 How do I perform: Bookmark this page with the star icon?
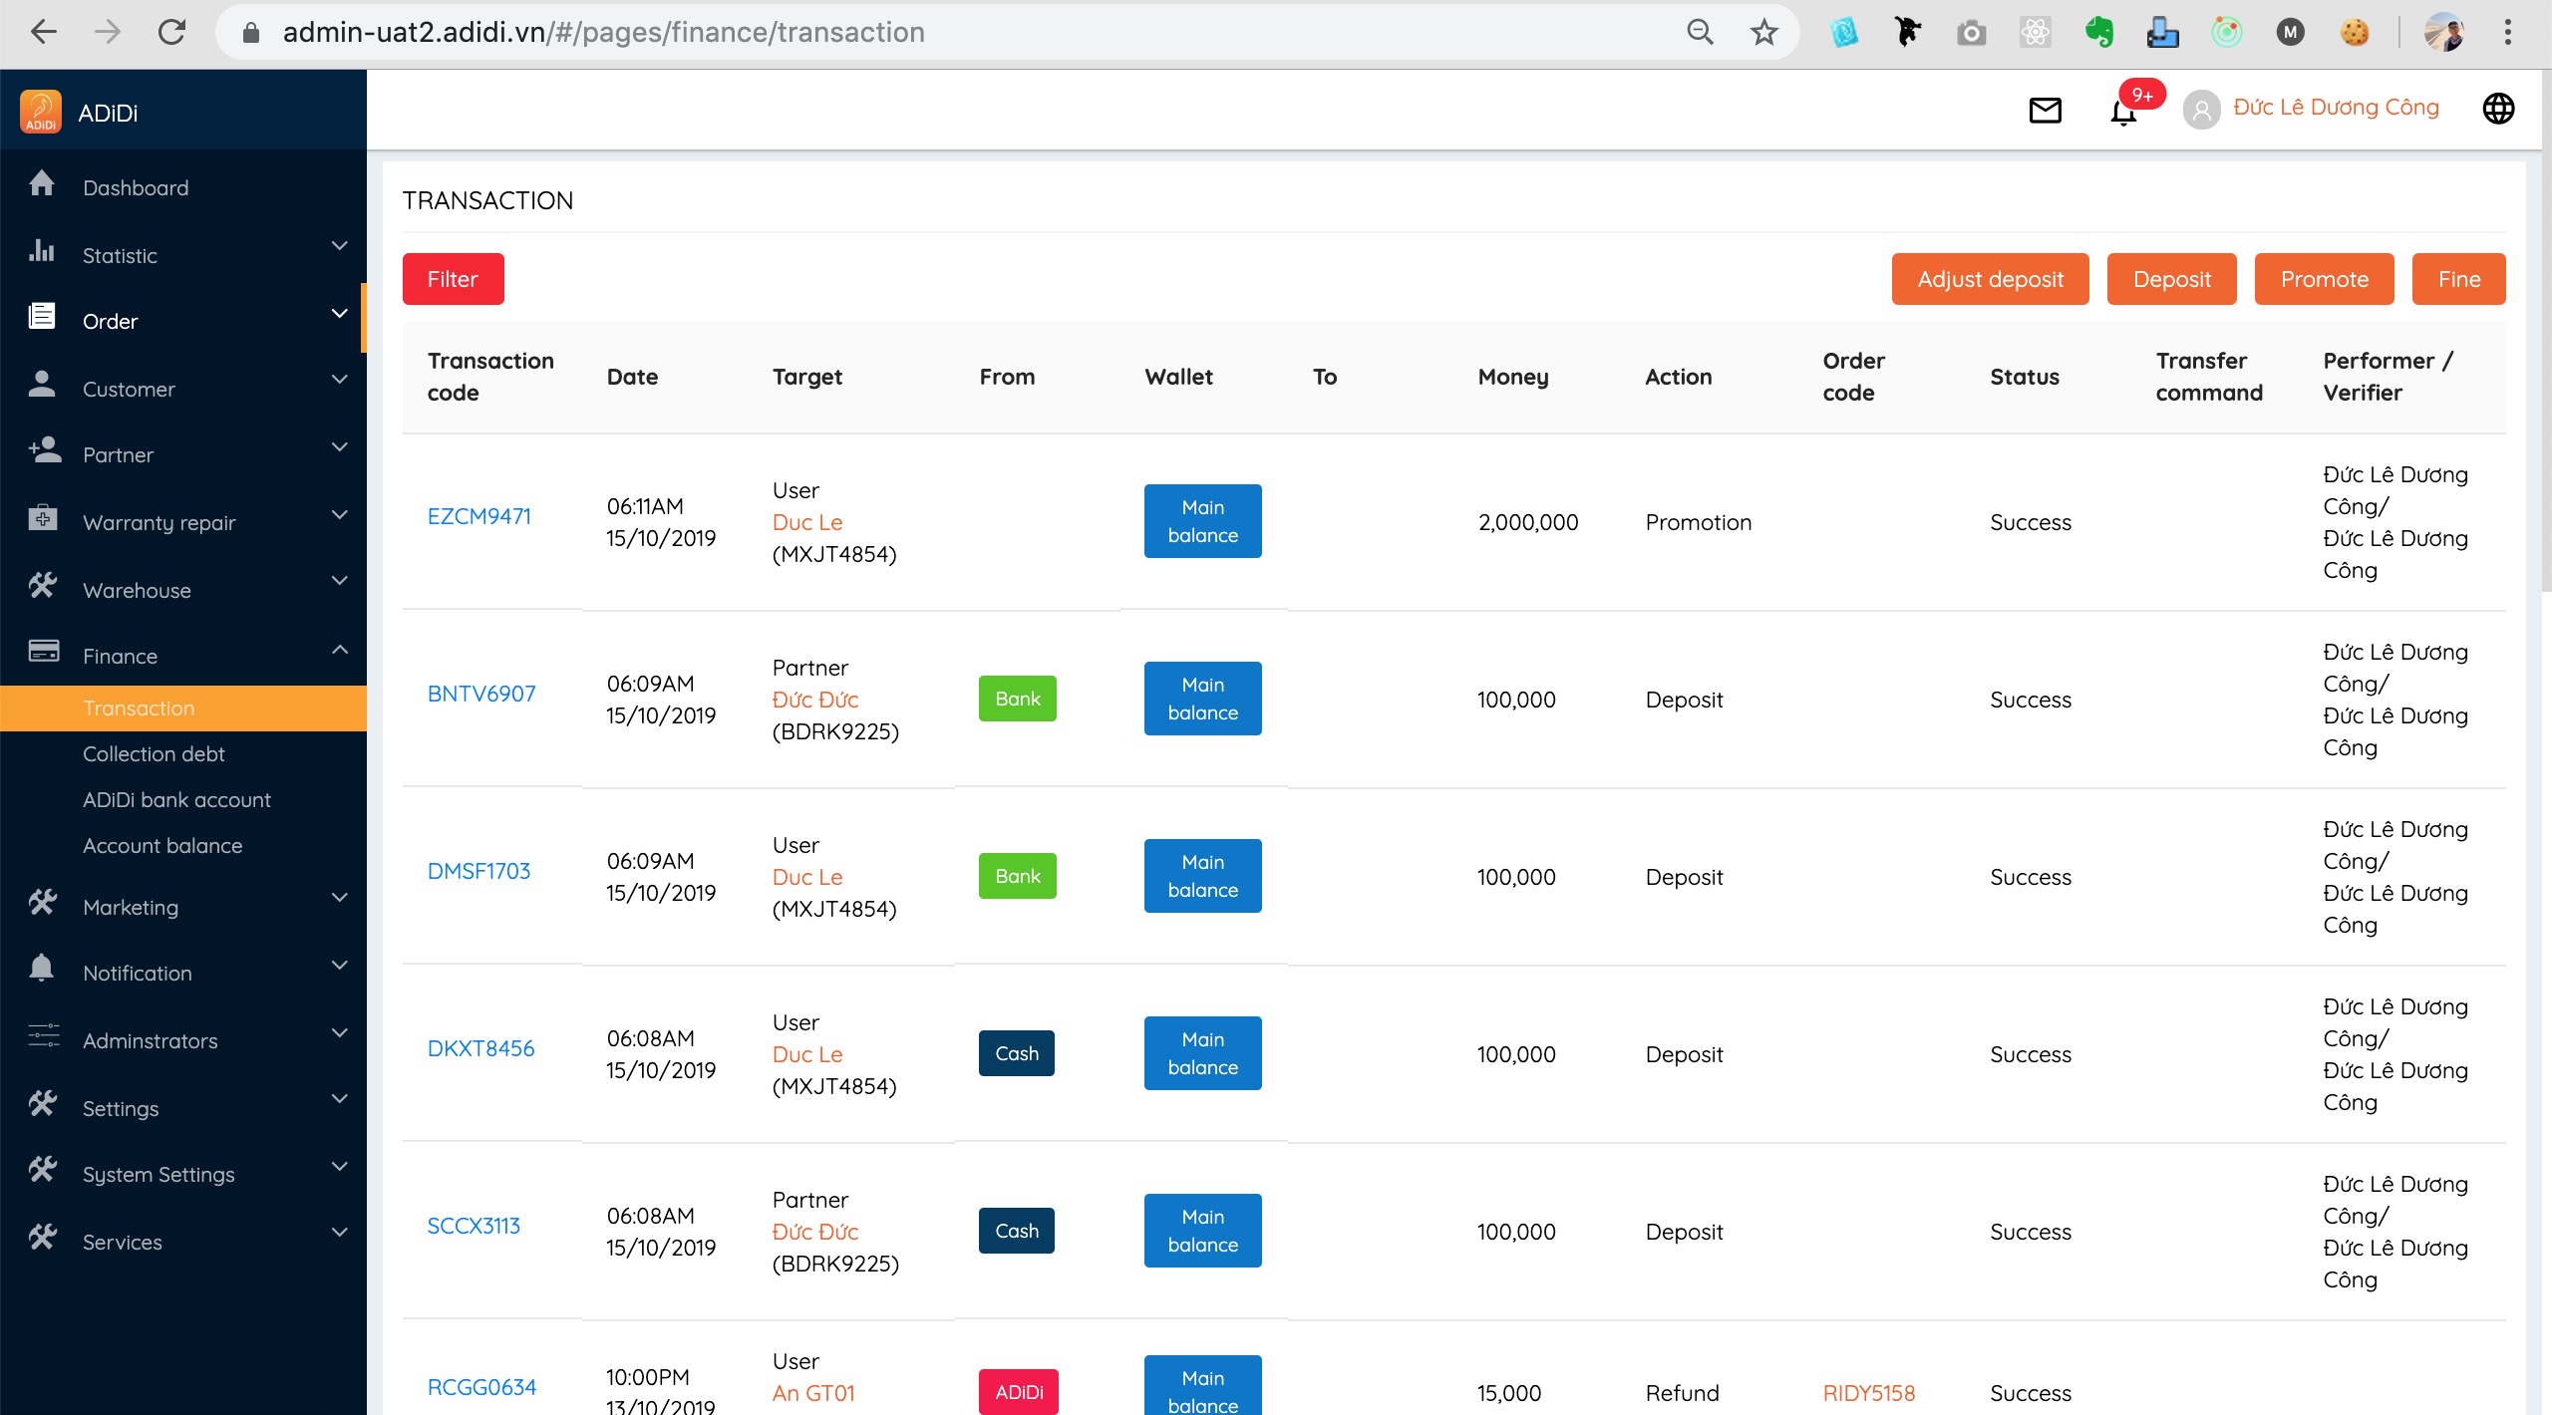pos(1763,33)
